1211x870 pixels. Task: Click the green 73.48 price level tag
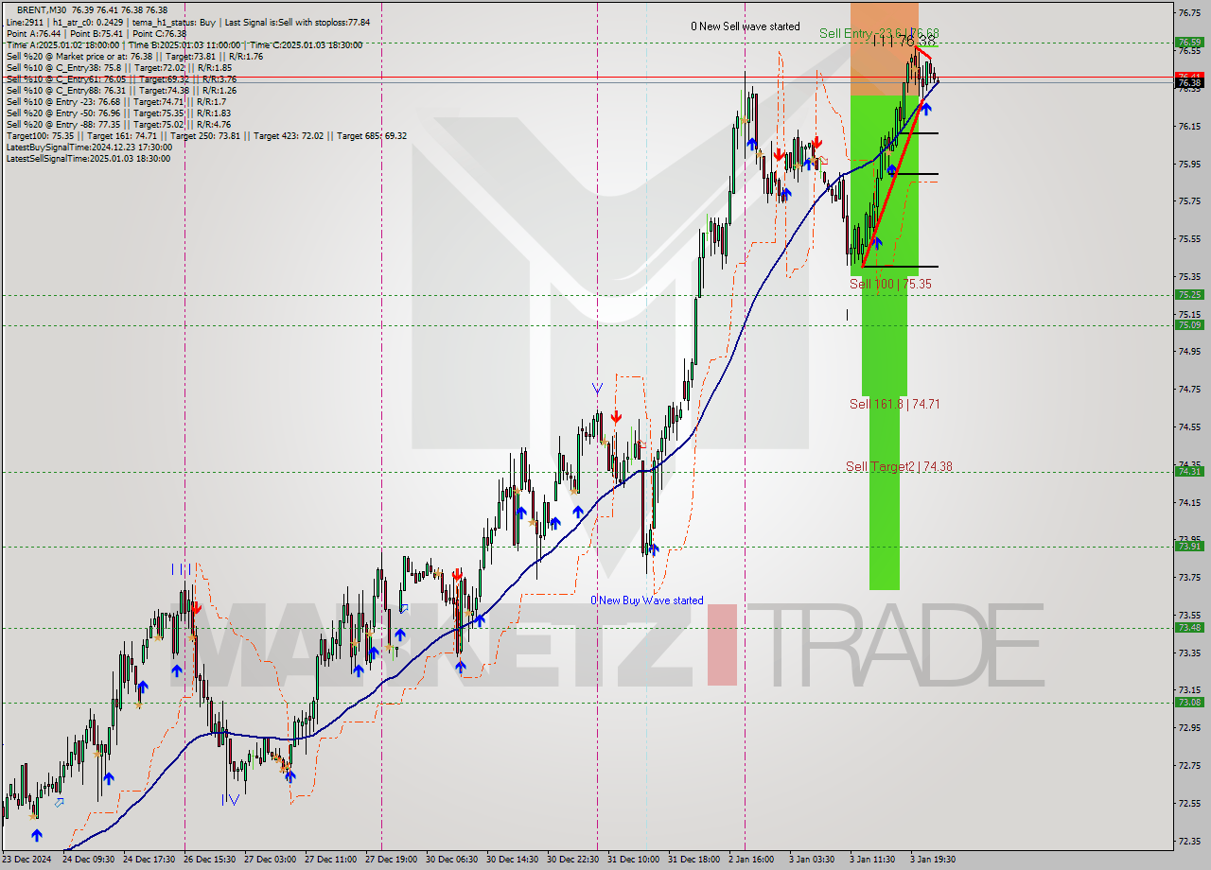click(x=1189, y=628)
